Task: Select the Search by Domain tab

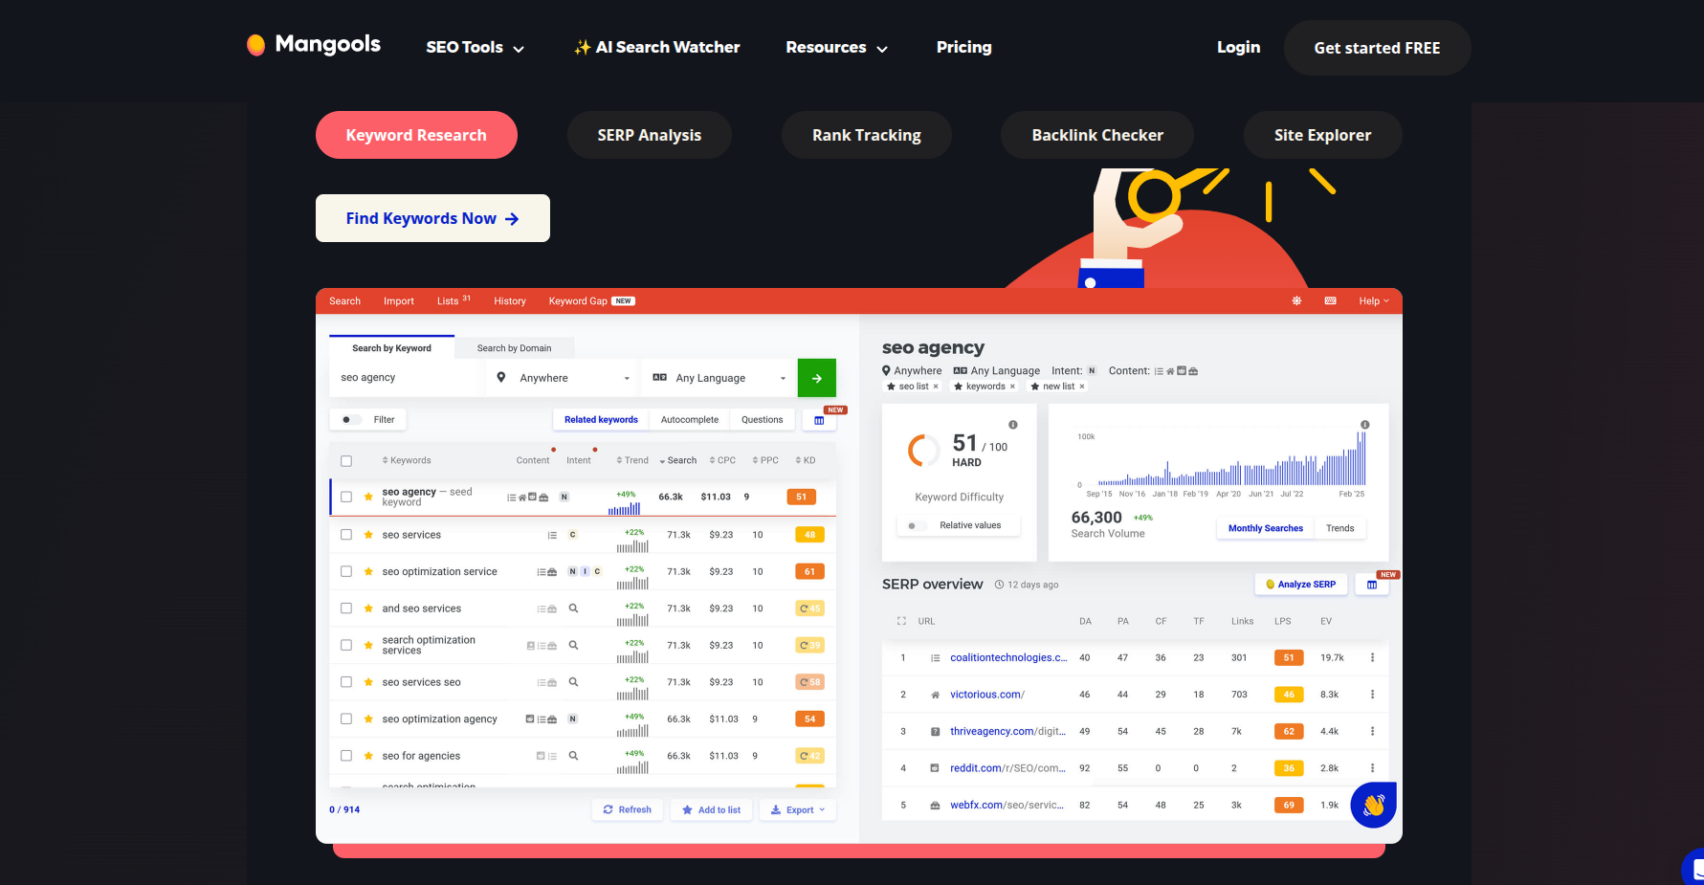Action: (515, 348)
